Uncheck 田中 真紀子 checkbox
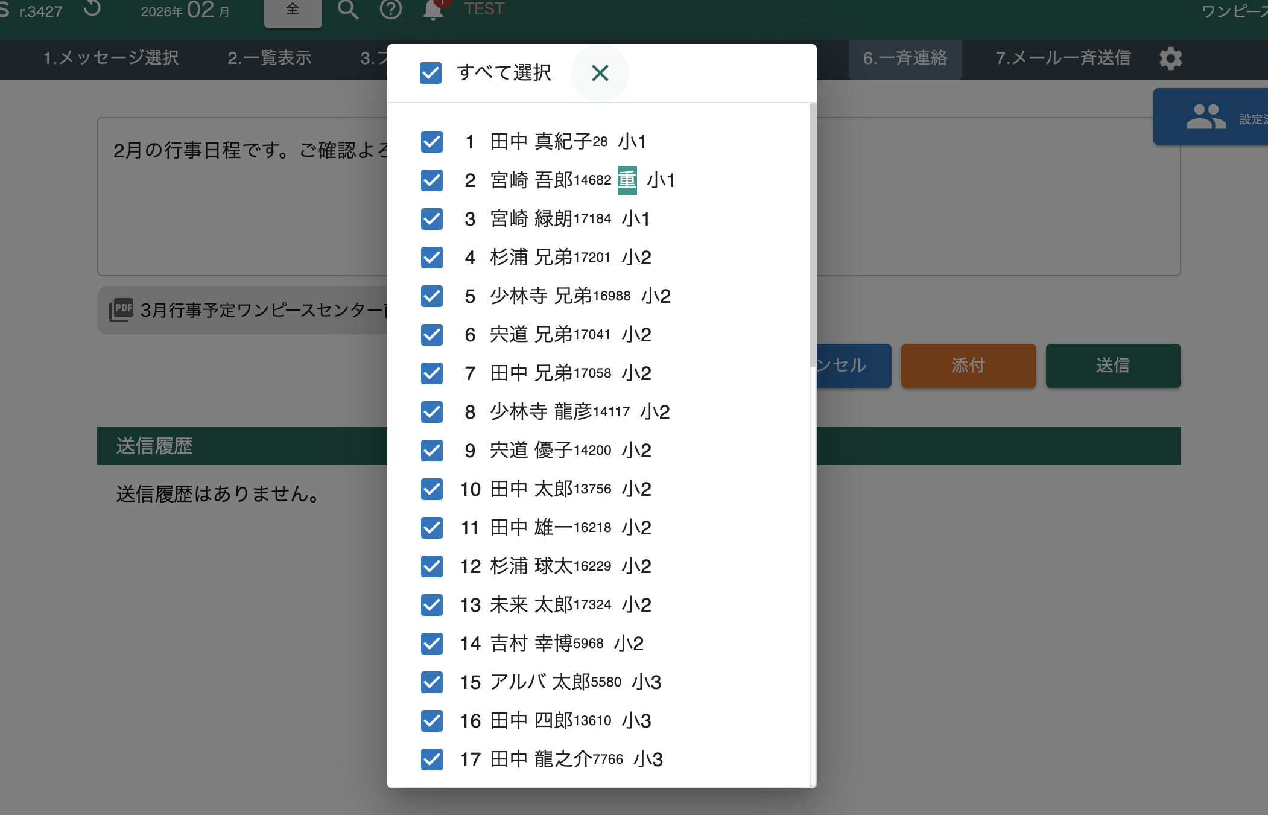1268x815 pixels. click(432, 142)
